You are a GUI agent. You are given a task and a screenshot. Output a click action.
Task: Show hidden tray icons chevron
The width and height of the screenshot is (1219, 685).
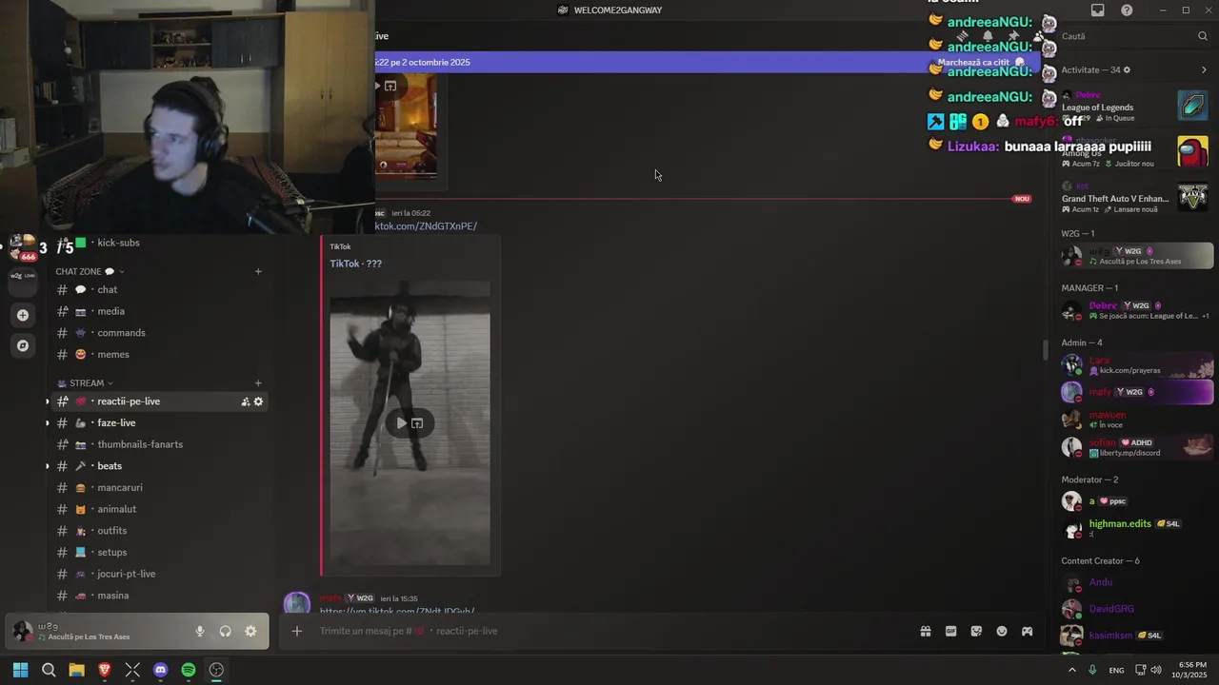[x=1071, y=670]
